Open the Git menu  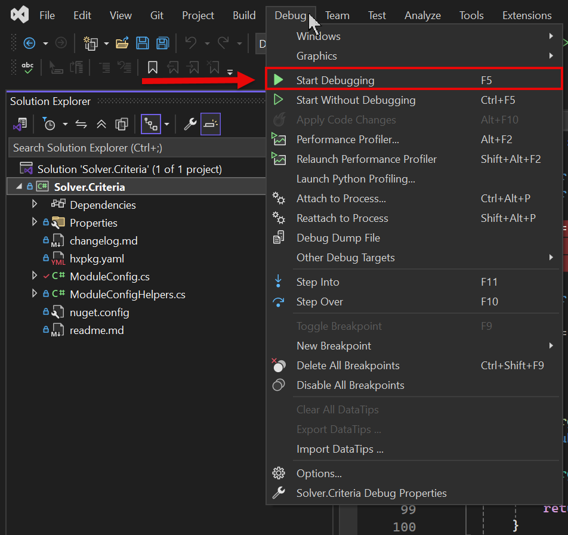point(156,16)
